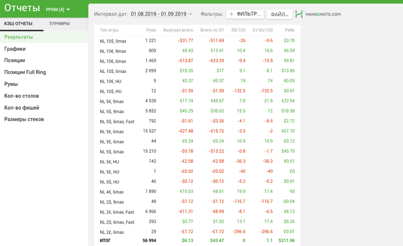Select the NL 4€, 6max row

197,191
